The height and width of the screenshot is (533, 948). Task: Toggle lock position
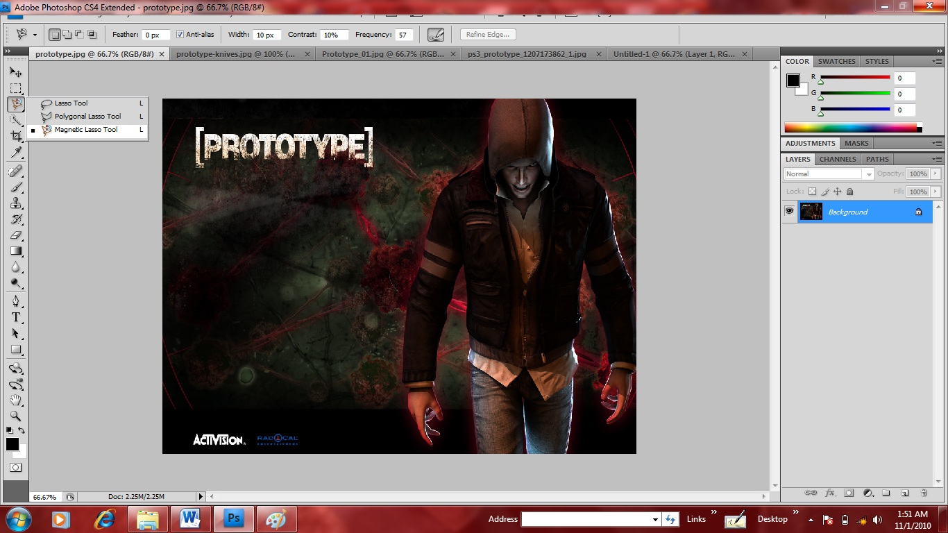(x=838, y=192)
